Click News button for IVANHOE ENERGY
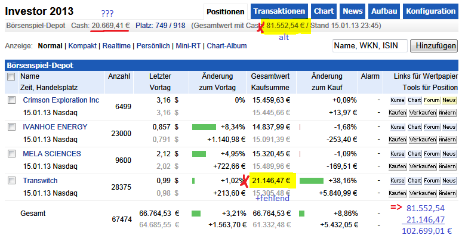 (x=449, y=127)
